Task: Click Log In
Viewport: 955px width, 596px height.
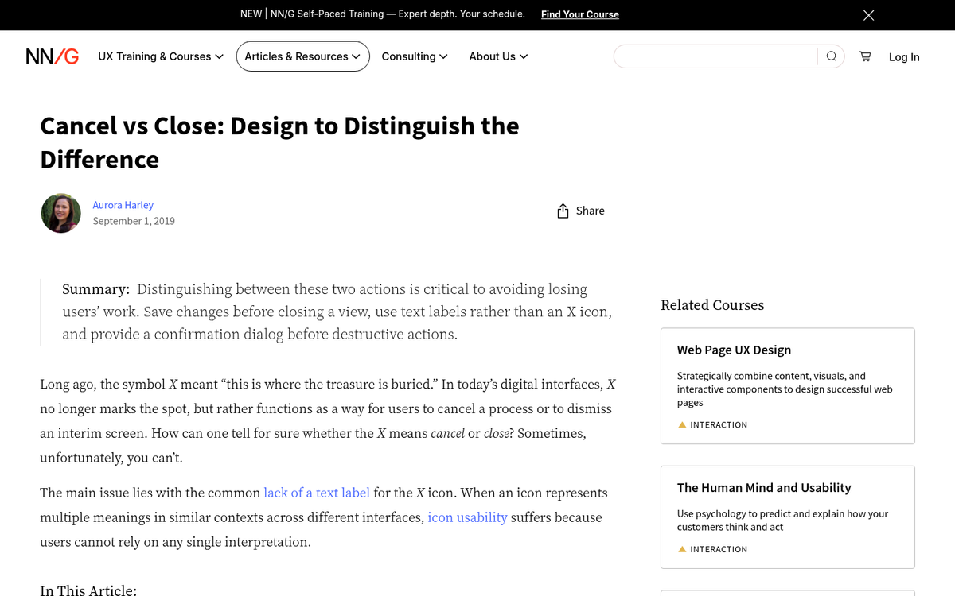Action: (904, 56)
